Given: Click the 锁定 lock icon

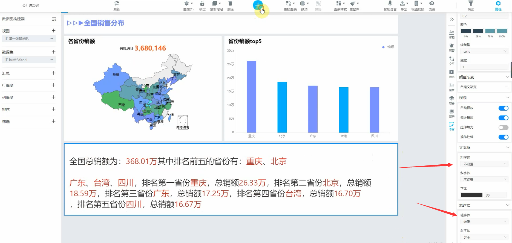Looking at the screenshot, I should (202, 4).
